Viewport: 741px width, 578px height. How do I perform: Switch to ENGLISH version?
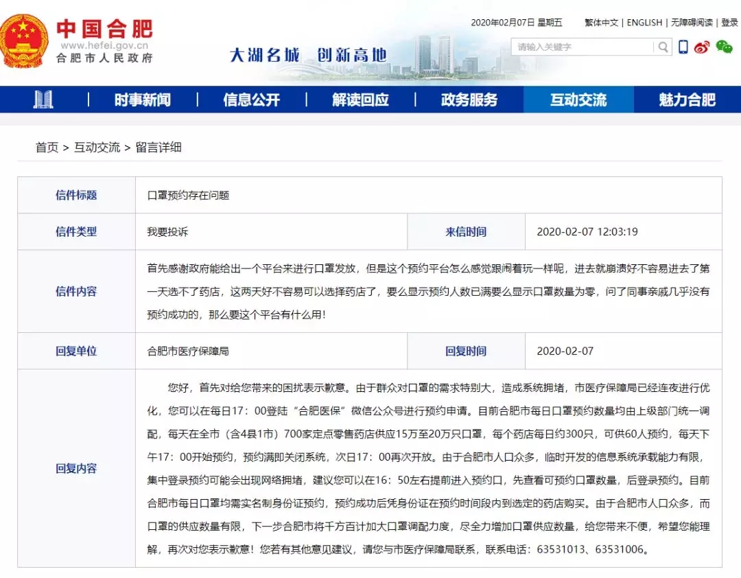point(644,23)
